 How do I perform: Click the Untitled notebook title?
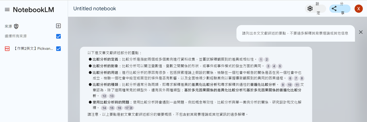pos(95,9)
